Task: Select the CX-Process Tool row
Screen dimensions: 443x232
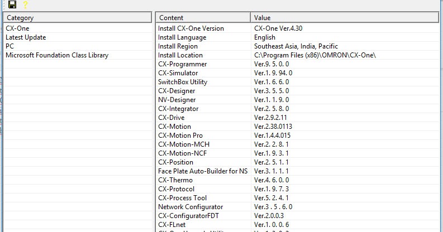Action: point(298,198)
